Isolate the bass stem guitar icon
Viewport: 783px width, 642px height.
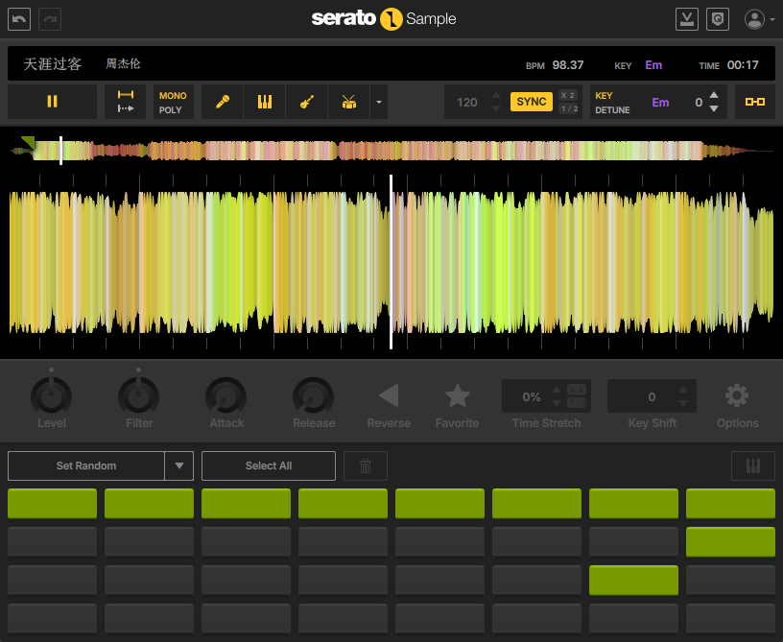pos(307,102)
